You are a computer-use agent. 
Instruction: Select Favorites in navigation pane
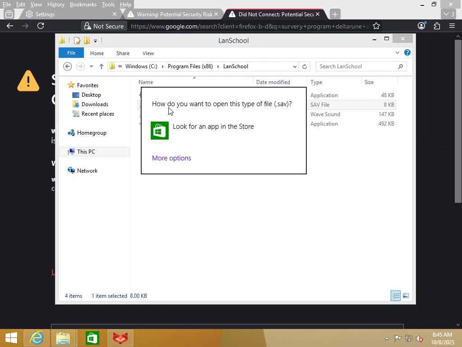point(88,85)
